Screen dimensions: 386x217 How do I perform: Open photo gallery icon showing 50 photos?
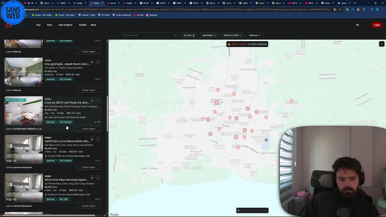tap(8, 84)
